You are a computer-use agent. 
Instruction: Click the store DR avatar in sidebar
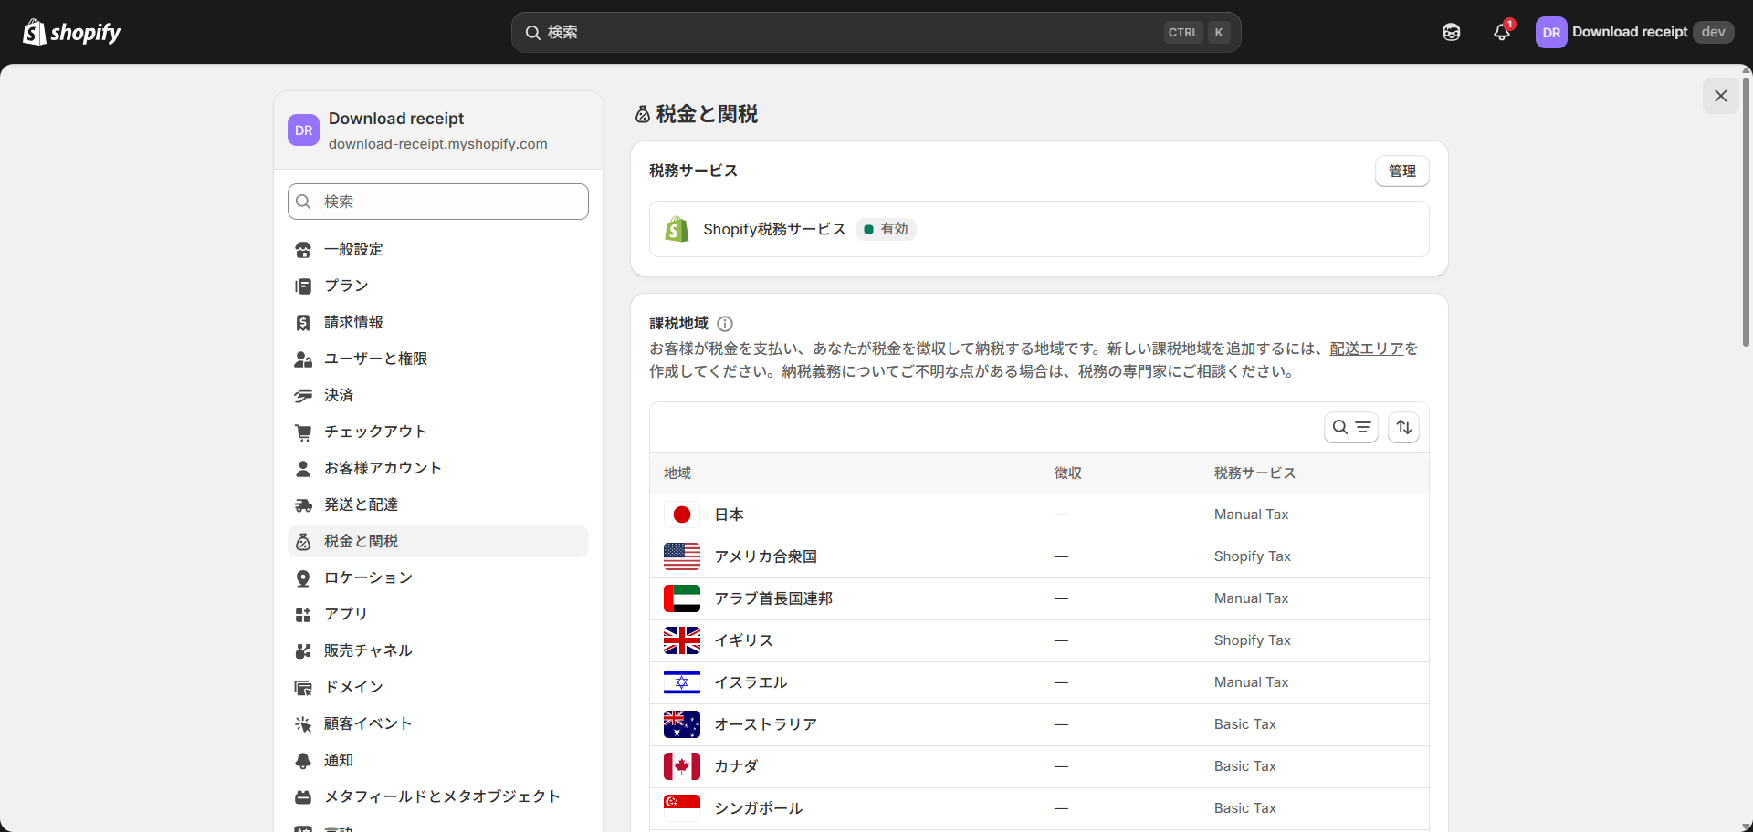pos(304,130)
